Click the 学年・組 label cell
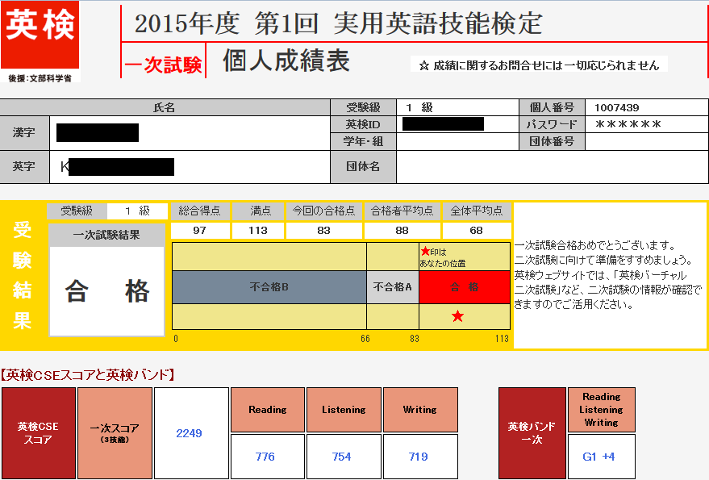The width and height of the screenshot is (709, 480). point(363,142)
